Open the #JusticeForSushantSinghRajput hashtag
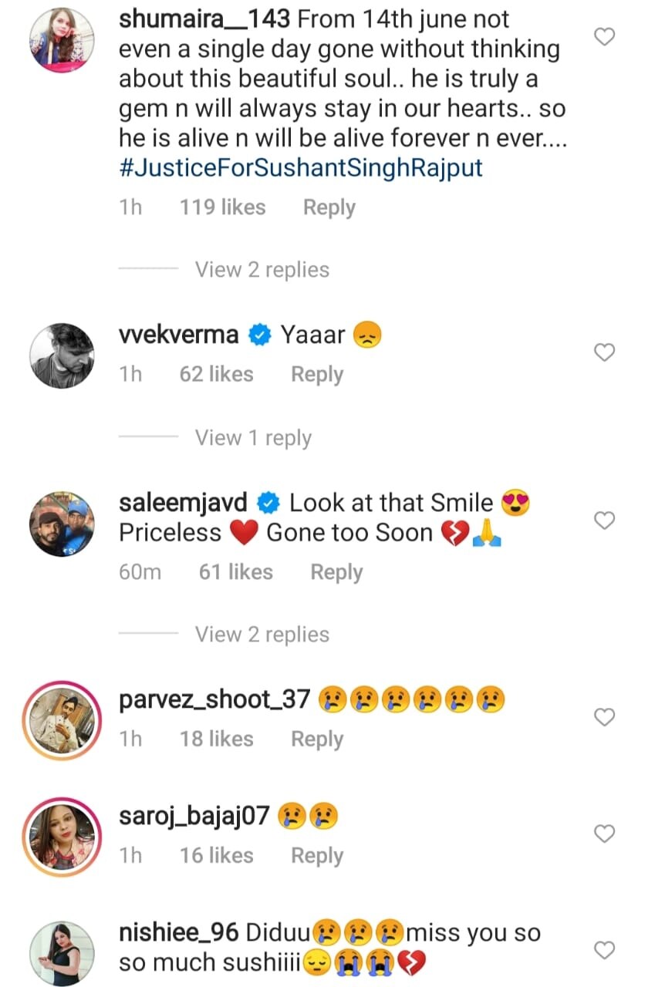Viewport: 655px width, 987px height. (x=301, y=167)
